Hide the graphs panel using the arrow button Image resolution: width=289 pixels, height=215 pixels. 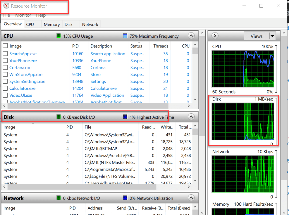point(214,36)
